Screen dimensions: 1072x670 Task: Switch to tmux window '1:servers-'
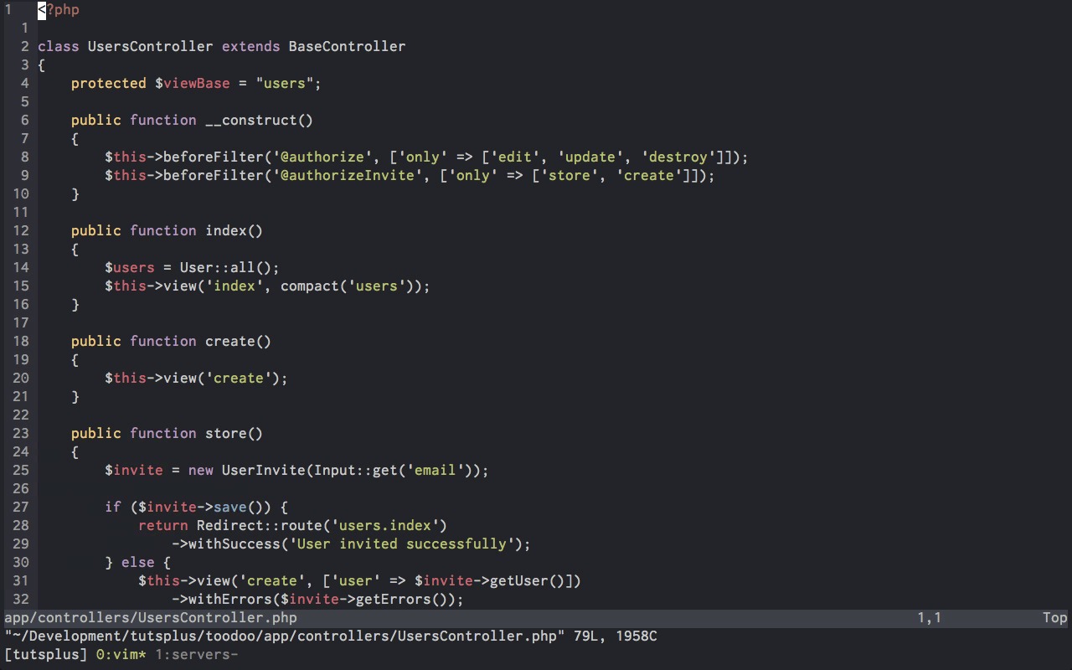(197, 654)
